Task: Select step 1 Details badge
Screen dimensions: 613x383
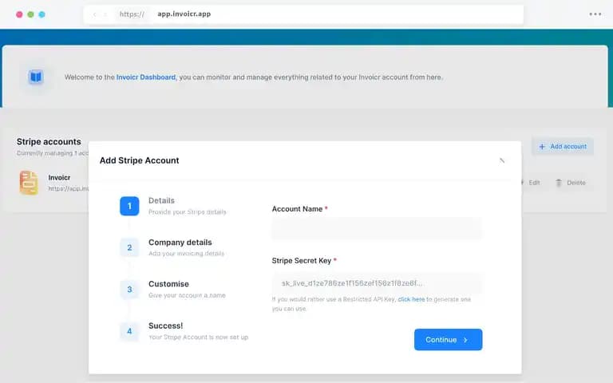Action: (x=129, y=206)
